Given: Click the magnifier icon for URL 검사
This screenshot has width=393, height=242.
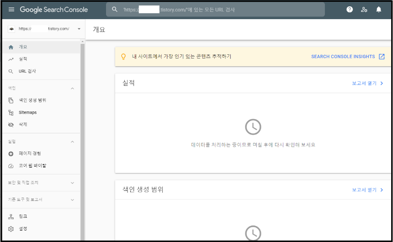Looking at the screenshot, I should [11, 71].
